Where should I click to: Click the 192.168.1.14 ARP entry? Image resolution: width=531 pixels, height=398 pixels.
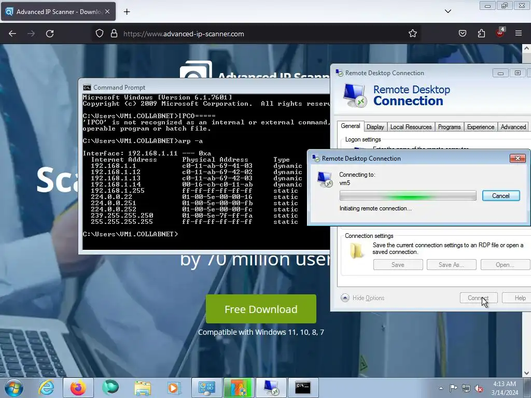click(x=116, y=184)
